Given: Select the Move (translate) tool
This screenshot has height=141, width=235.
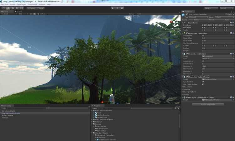Looking at the screenshot, I should click(8, 8).
